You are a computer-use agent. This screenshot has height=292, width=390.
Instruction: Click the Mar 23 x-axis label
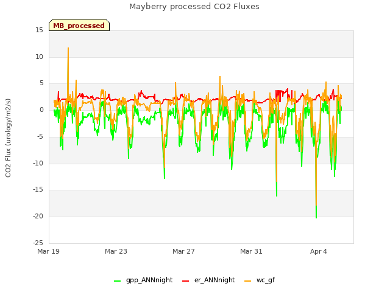click(x=116, y=251)
